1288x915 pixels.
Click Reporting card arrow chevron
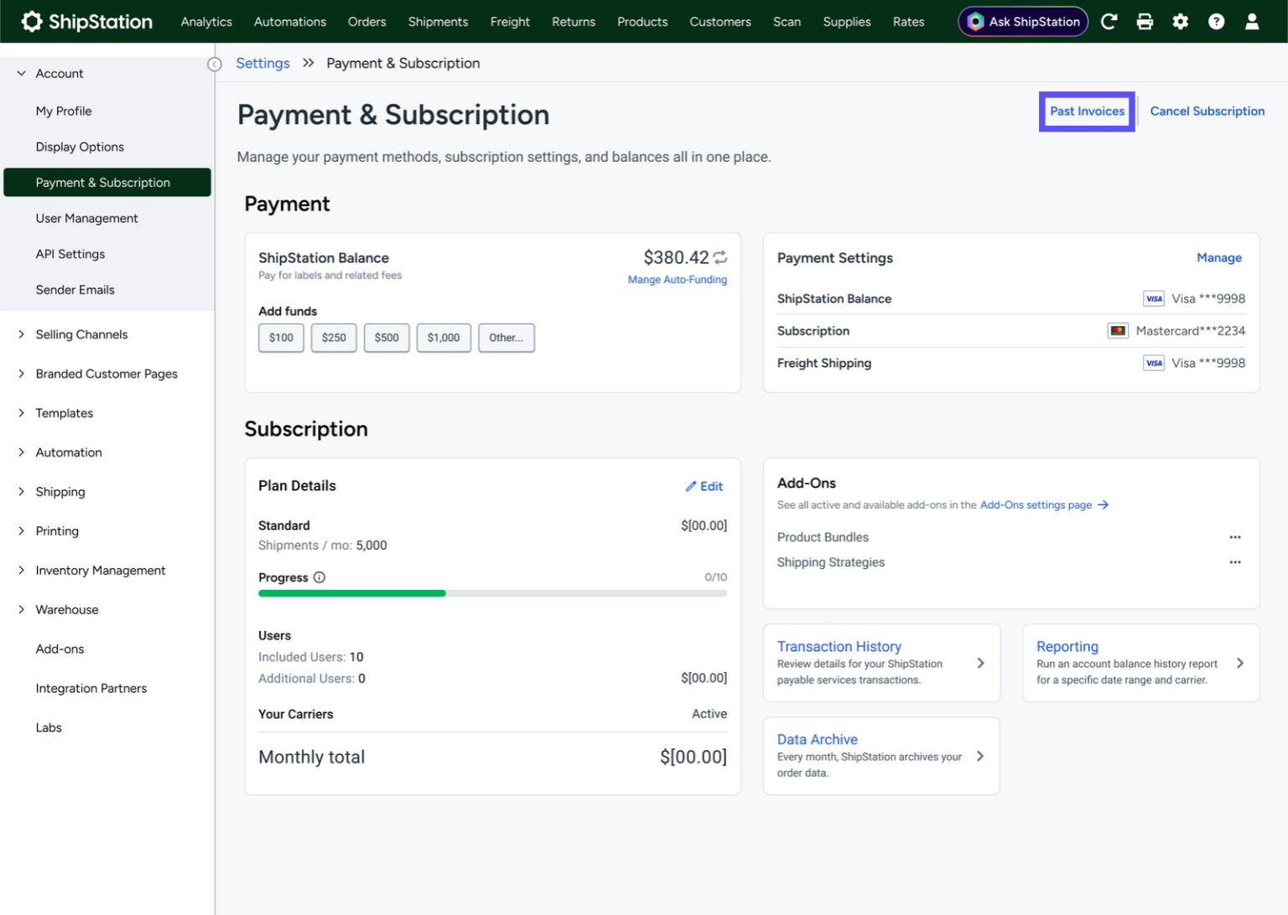click(x=1240, y=663)
